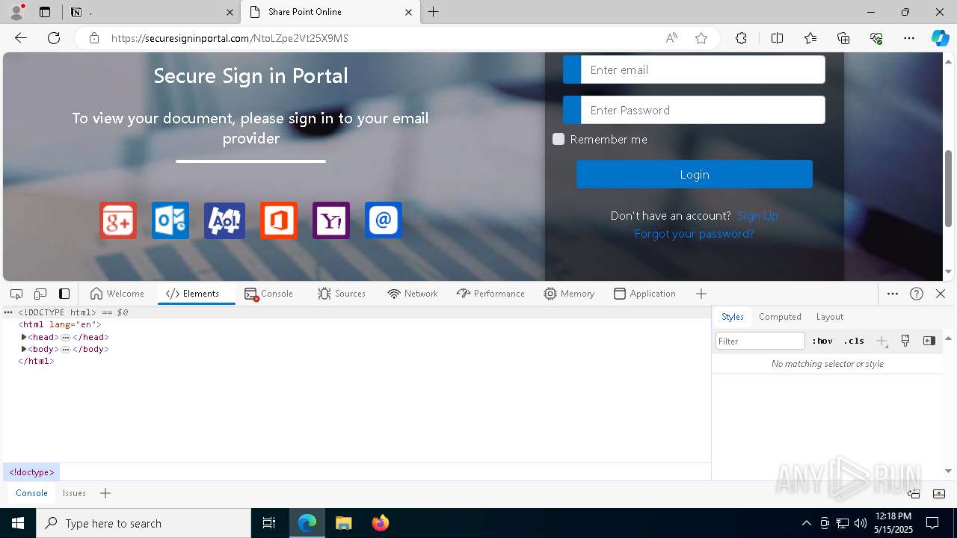
Task: Add new style rule plus icon
Action: pos(882,341)
